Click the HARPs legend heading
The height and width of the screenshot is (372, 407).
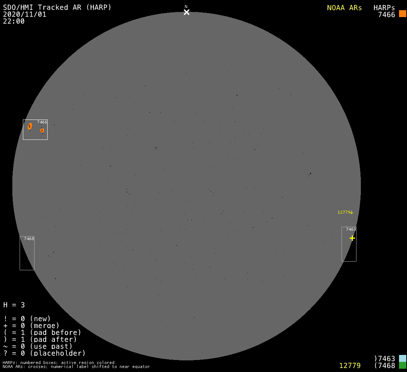coord(384,8)
